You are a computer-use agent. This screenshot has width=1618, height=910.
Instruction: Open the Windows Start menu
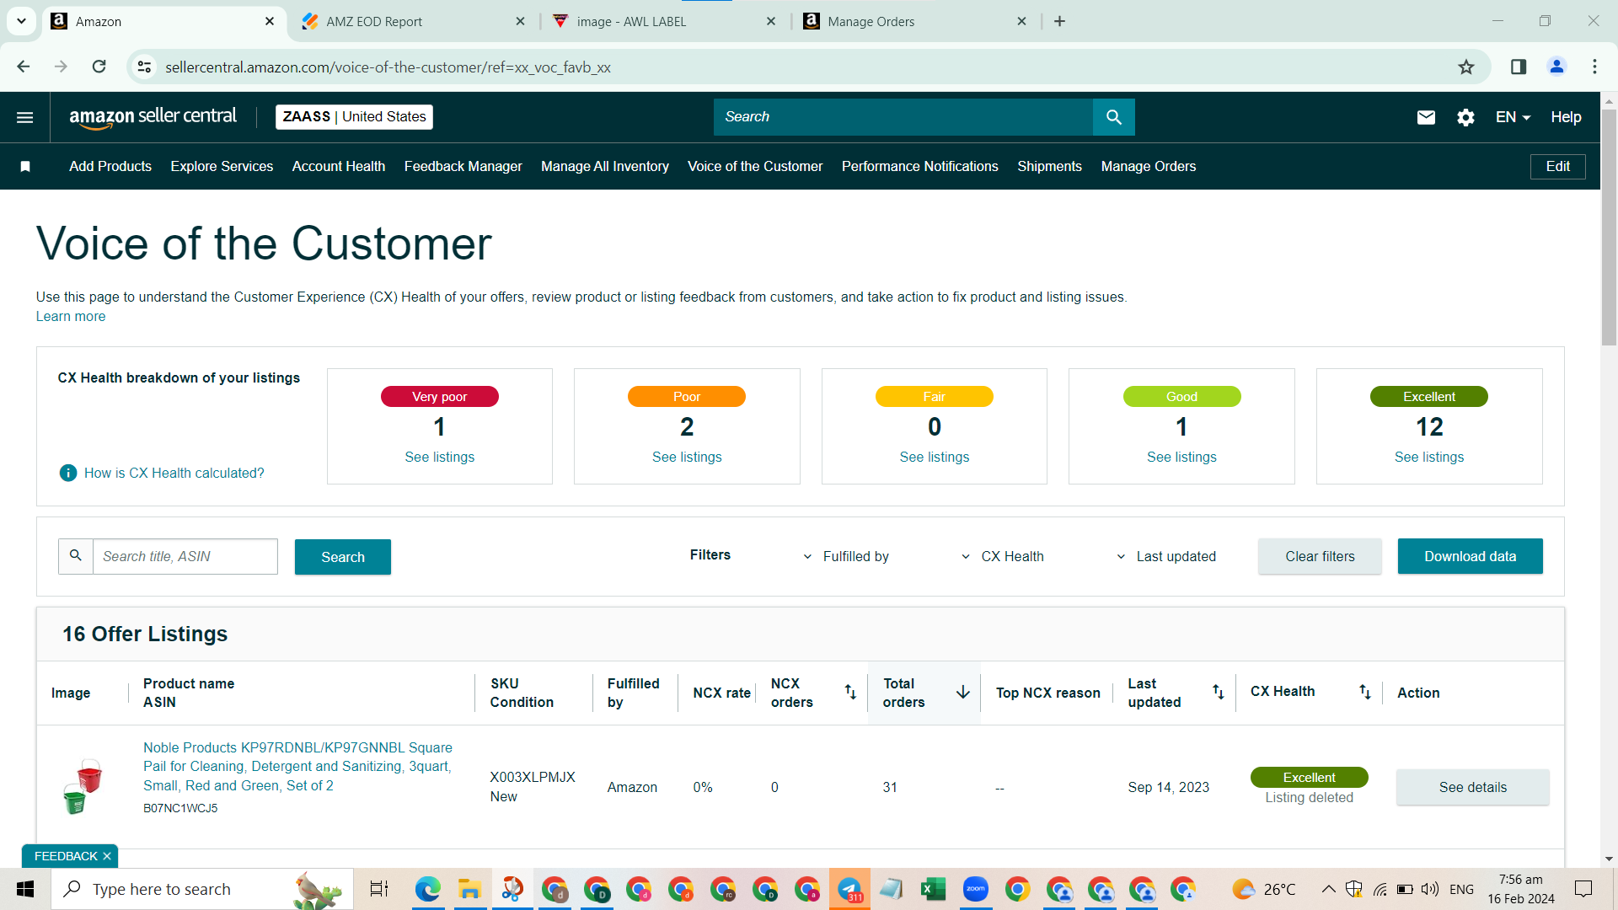coord(25,889)
